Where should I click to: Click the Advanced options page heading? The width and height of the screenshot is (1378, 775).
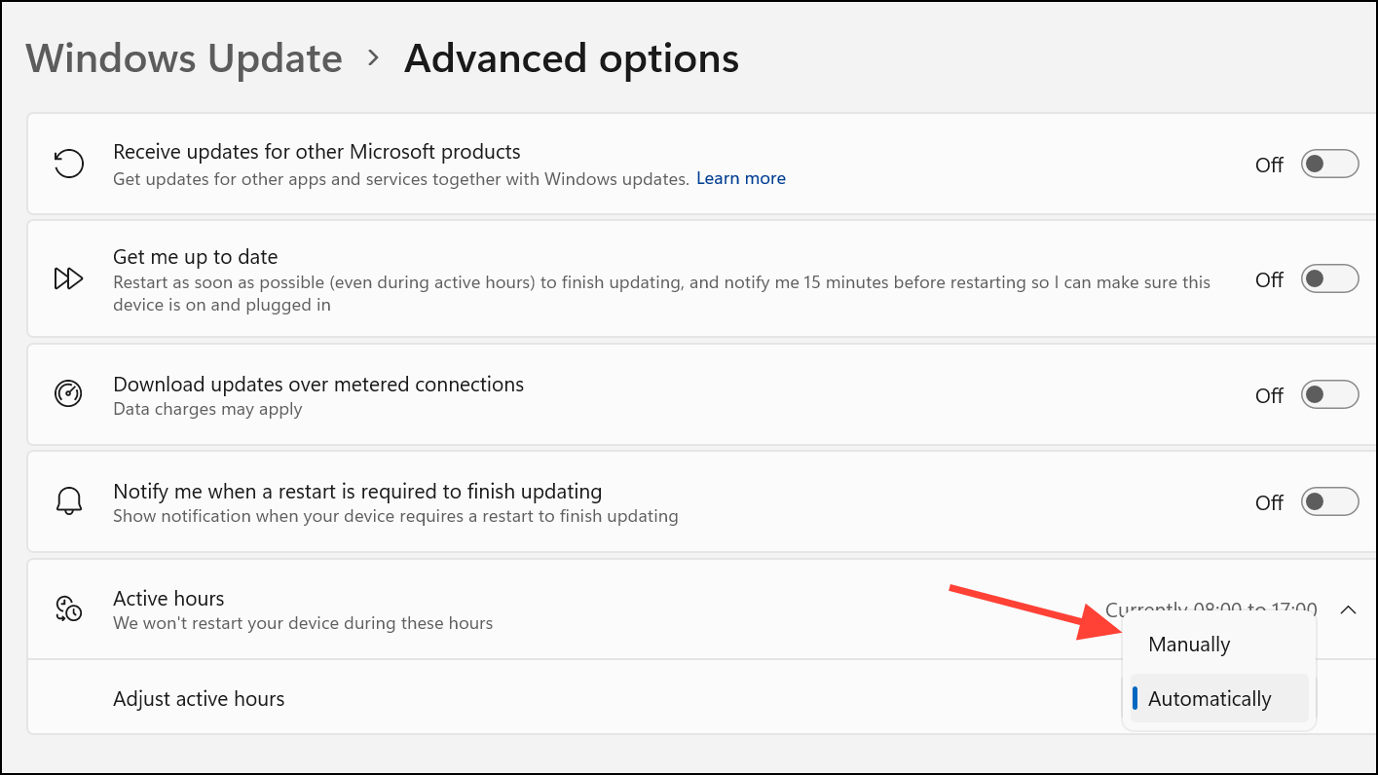tap(572, 58)
